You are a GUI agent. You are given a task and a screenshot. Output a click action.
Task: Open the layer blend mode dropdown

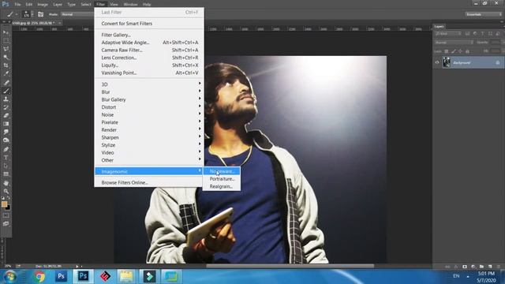pyautogui.click(x=454, y=42)
